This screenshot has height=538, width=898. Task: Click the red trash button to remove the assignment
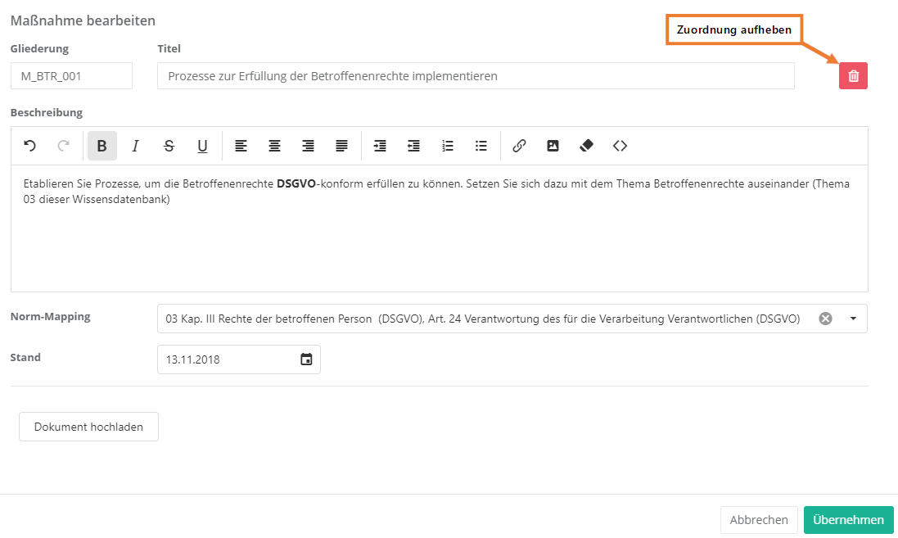tap(853, 76)
